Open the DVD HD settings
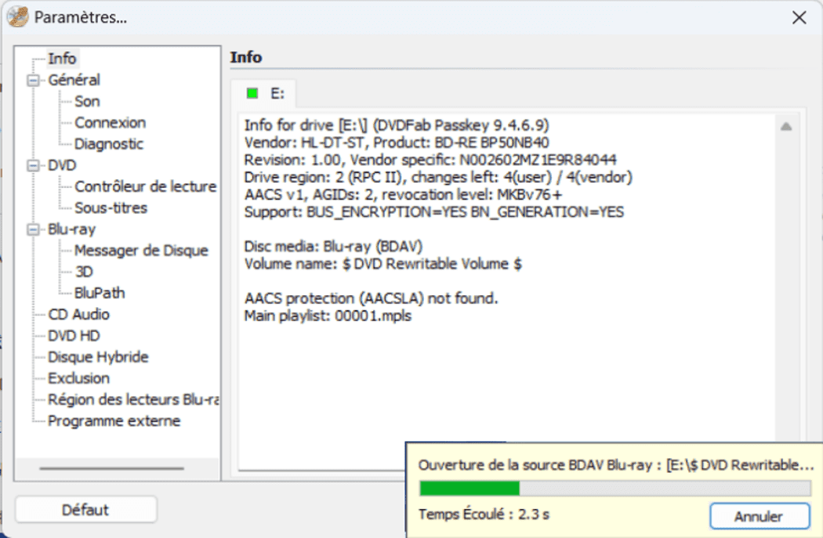 74,336
